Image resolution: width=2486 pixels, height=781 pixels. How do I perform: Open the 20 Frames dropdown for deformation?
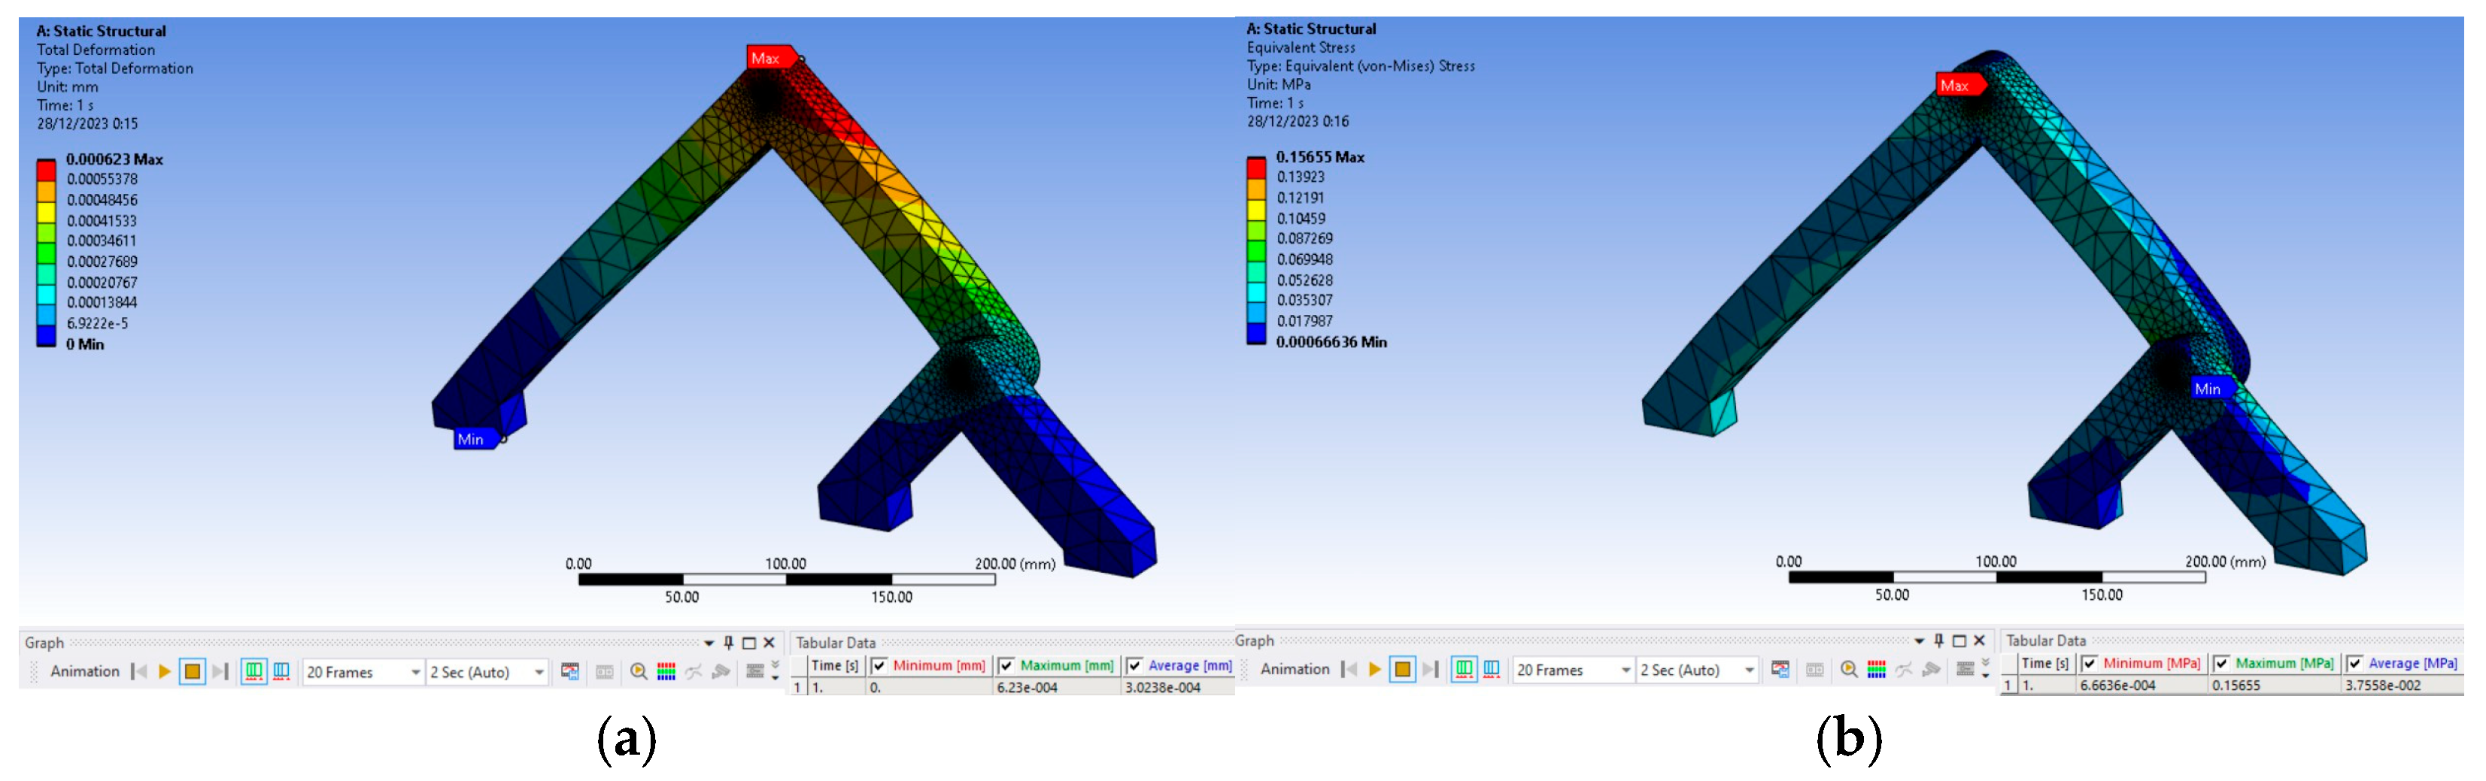(x=416, y=672)
